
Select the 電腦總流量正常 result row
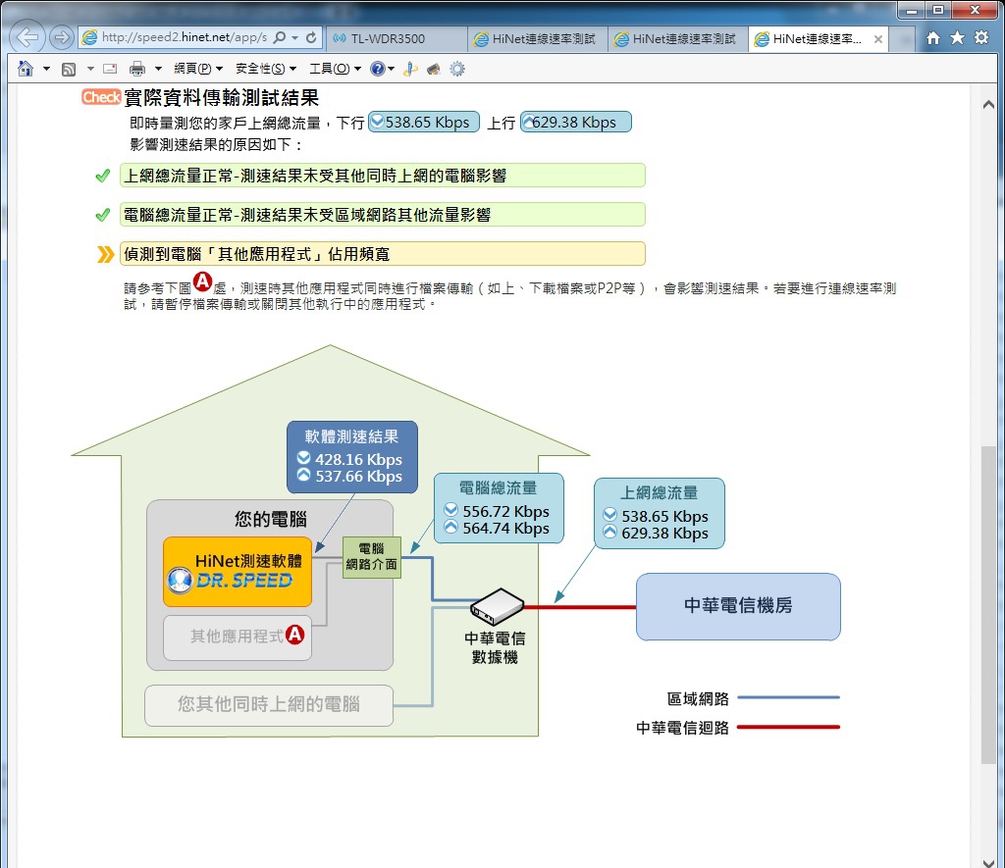point(383,215)
